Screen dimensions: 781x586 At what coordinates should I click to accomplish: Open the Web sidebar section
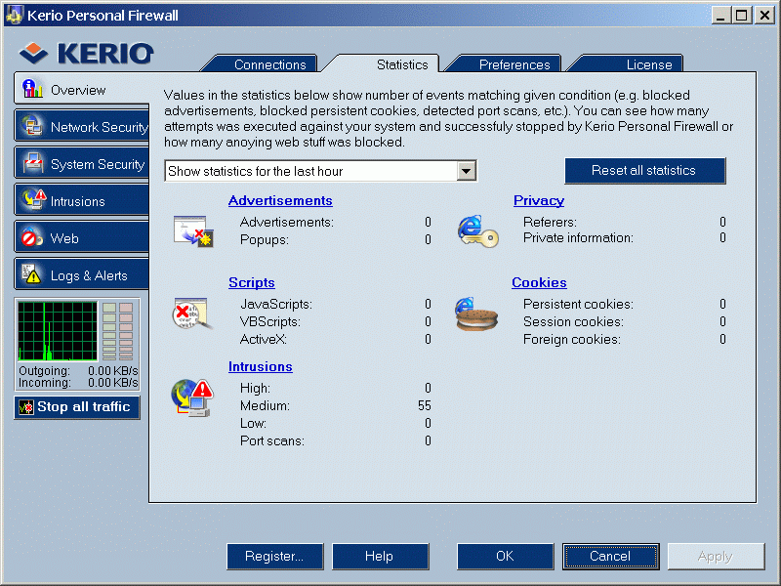click(82, 238)
